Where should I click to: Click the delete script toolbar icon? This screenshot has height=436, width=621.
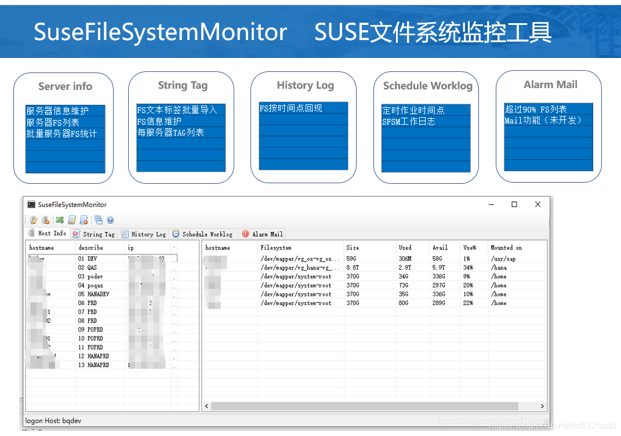[83, 220]
